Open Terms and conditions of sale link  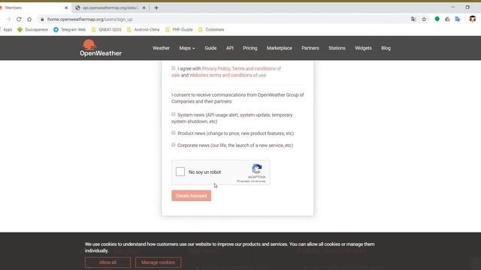click(256, 68)
